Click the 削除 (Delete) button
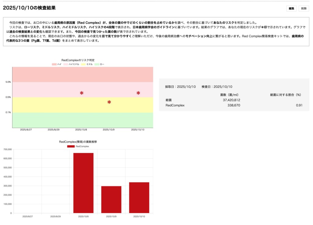Image resolution: width=313 pixels, height=225 pixels. 304,9
